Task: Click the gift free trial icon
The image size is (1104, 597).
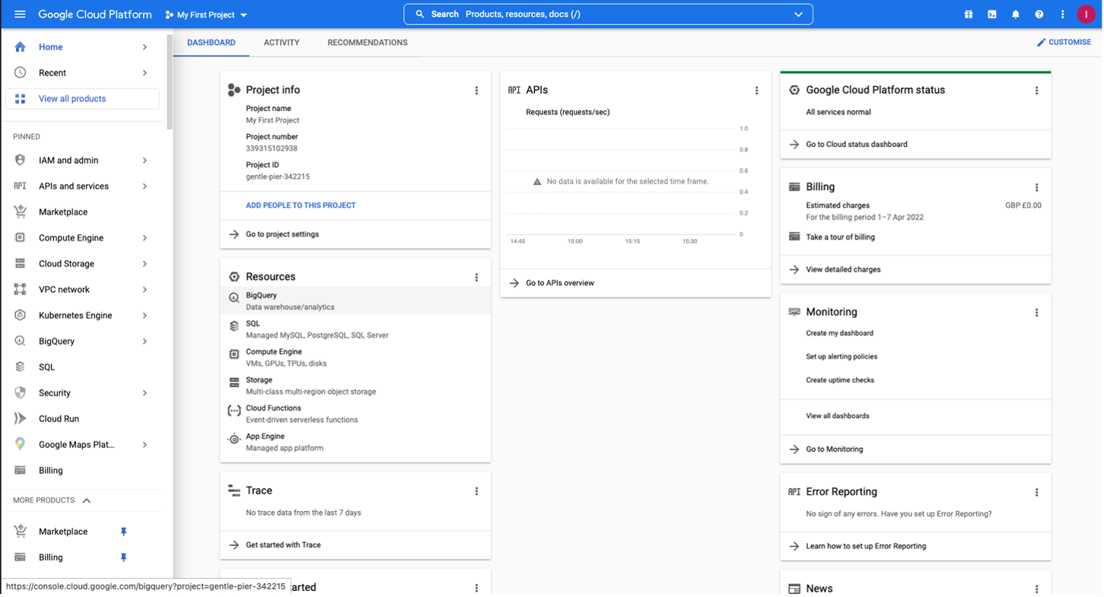Action: tap(969, 14)
